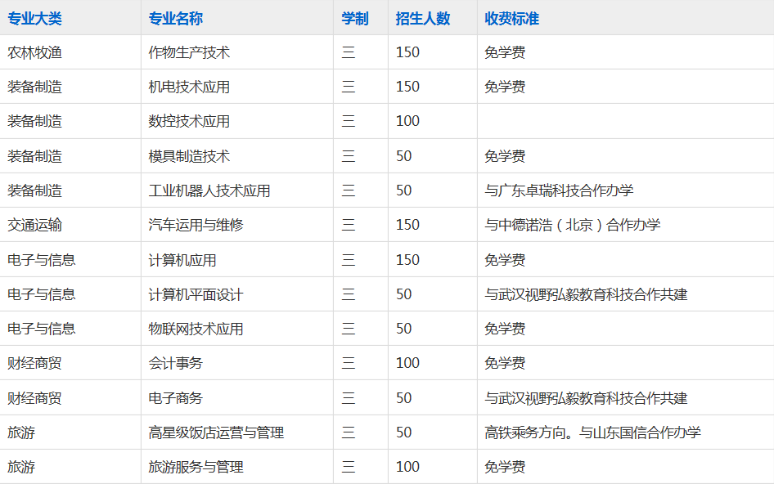Select the 作物生产技术 major cell
This screenshot has width=774, height=484.
coord(237,52)
